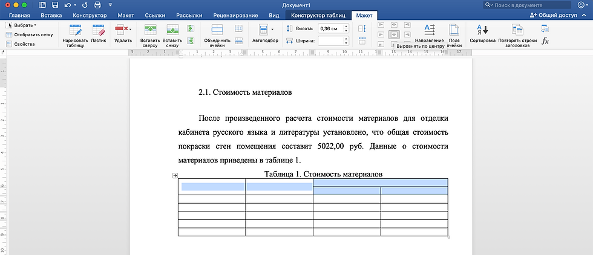Toggle Отобразить сетку gridlines

coord(30,35)
